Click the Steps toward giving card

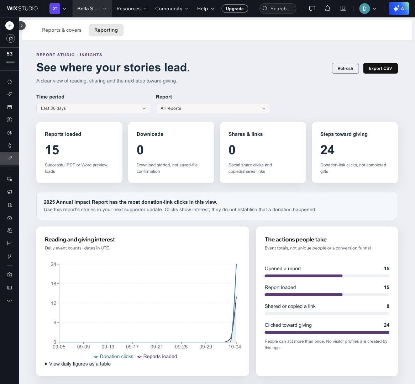(x=354, y=152)
